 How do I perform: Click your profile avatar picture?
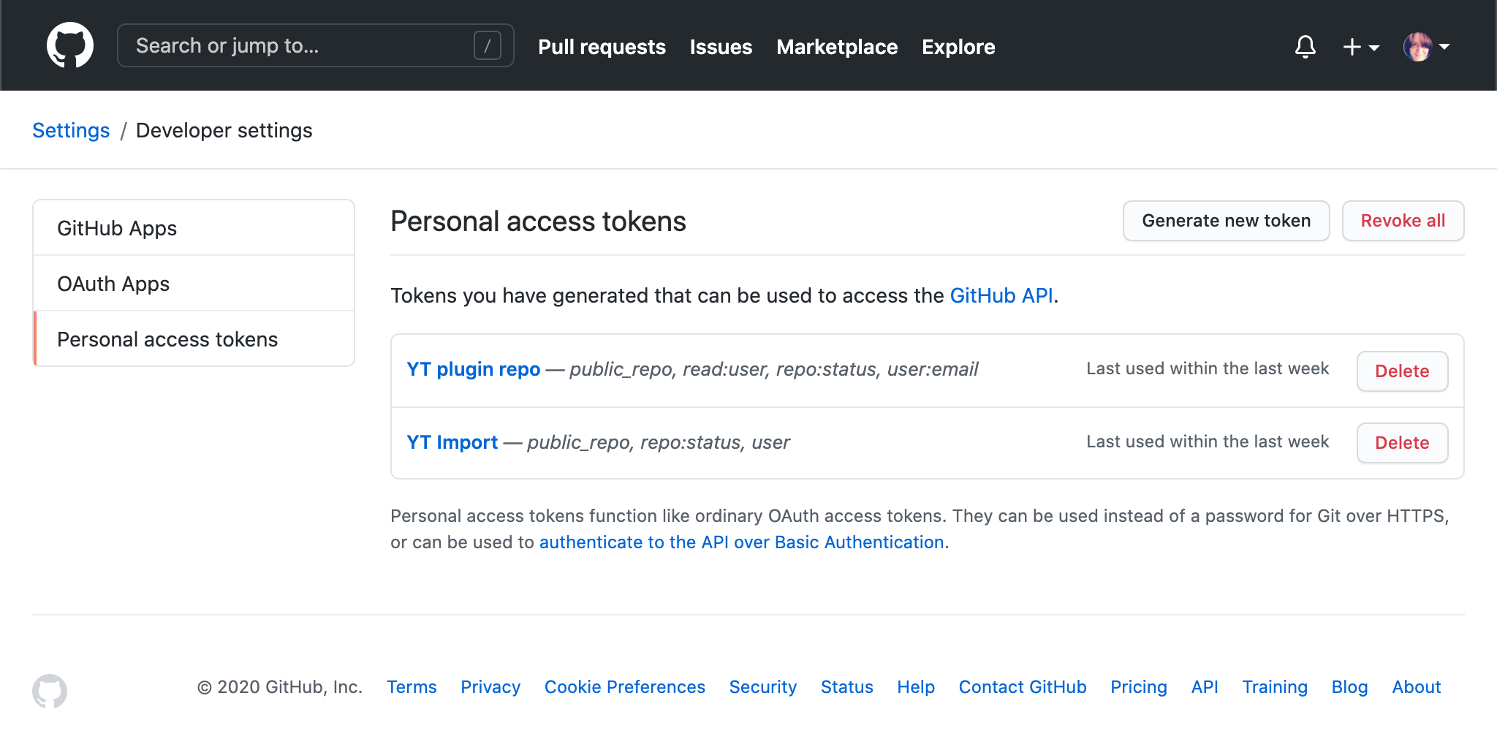[x=1419, y=45]
